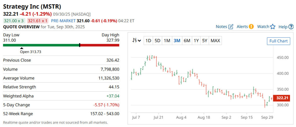The image size is (296, 127).
Task: Show the 5Y chart range
Action: pos(205,41)
